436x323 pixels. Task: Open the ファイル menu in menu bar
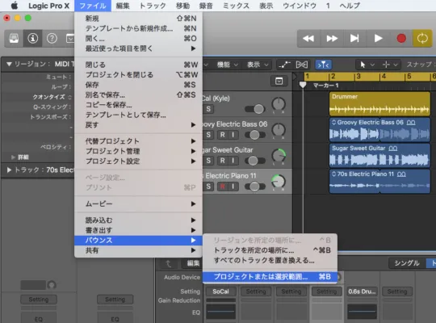93,6
